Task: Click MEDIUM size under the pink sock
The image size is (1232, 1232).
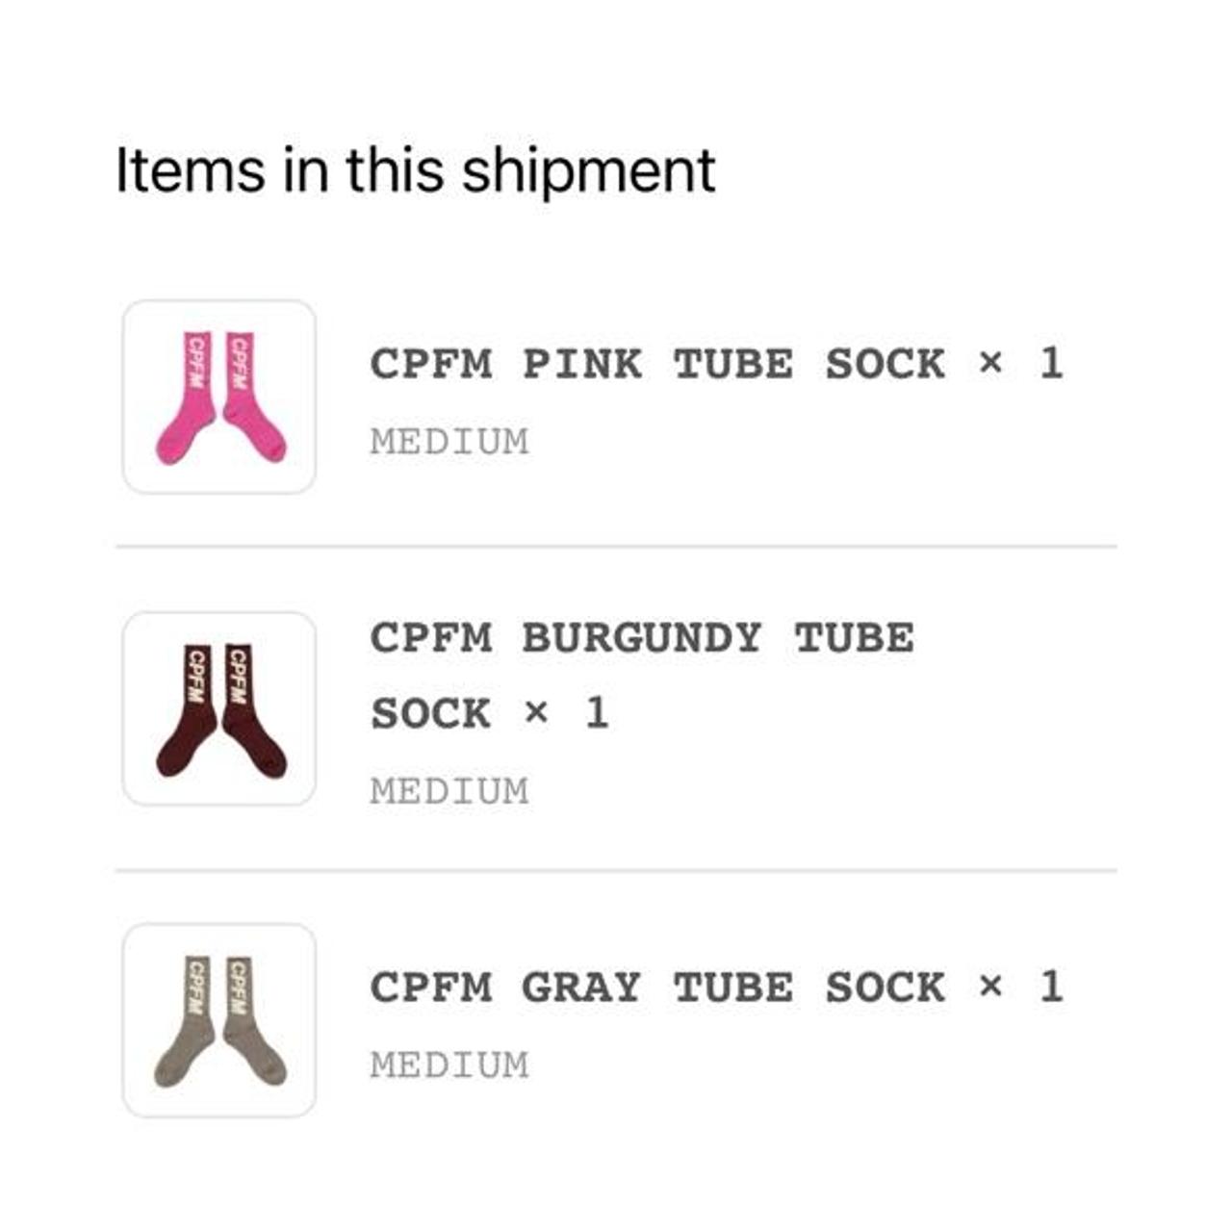Action: coord(449,442)
